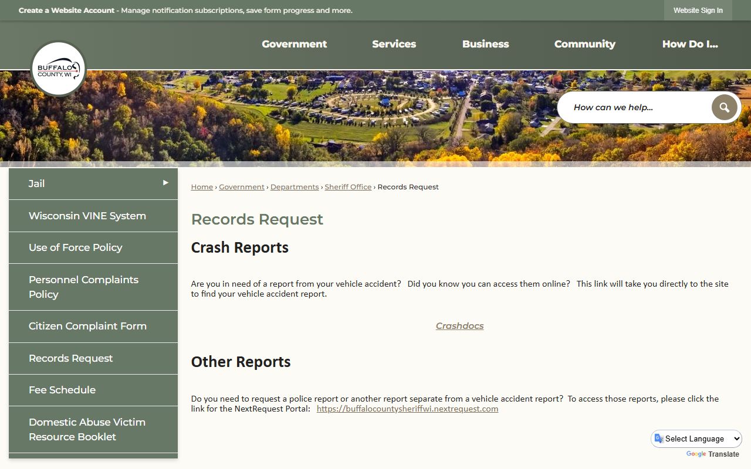
Task: Click Create a Website Account link
Action: click(x=66, y=11)
